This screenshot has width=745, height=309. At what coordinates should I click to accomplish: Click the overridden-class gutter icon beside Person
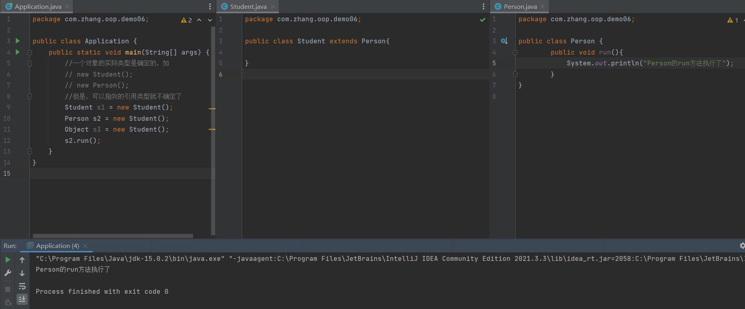pyautogui.click(x=504, y=41)
